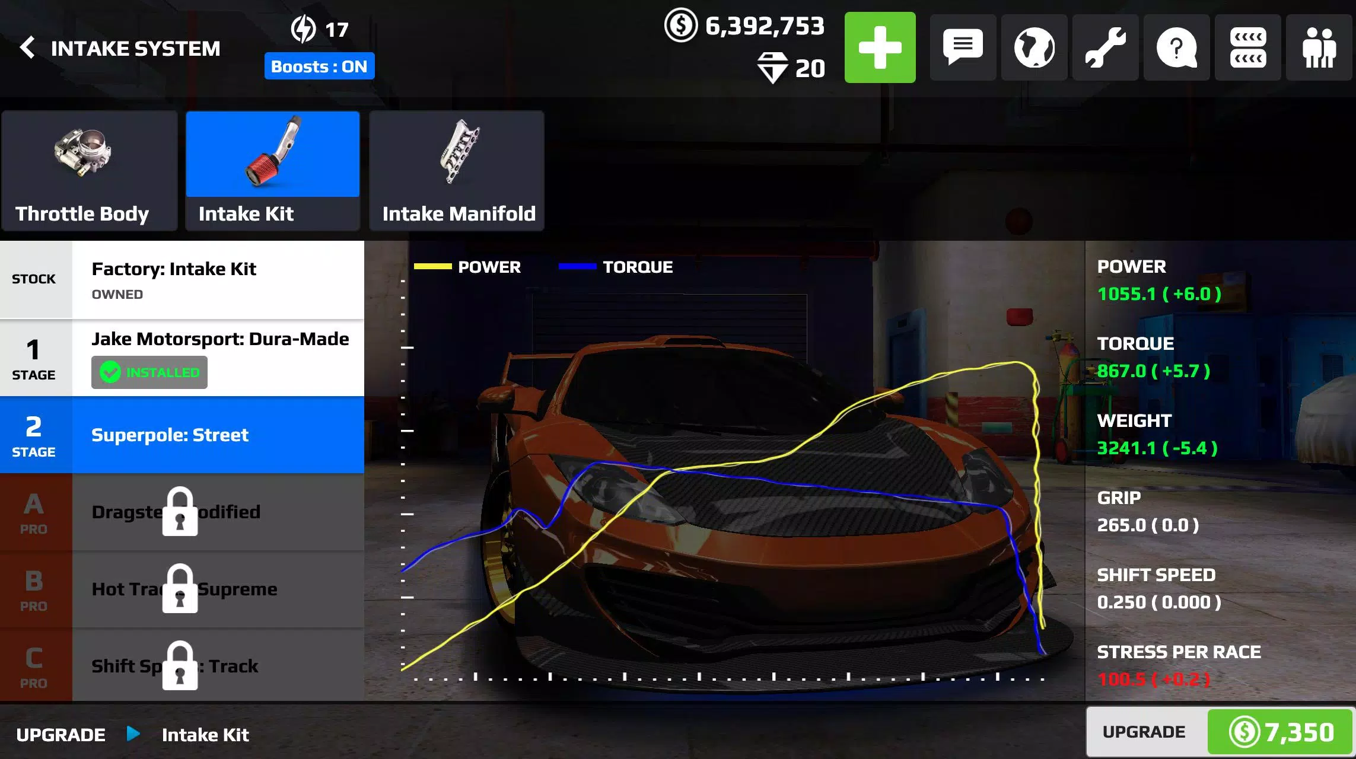Image resolution: width=1356 pixels, height=759 pixels.
Task: Open the chat message icon
Action: click(x=962, y=47)
